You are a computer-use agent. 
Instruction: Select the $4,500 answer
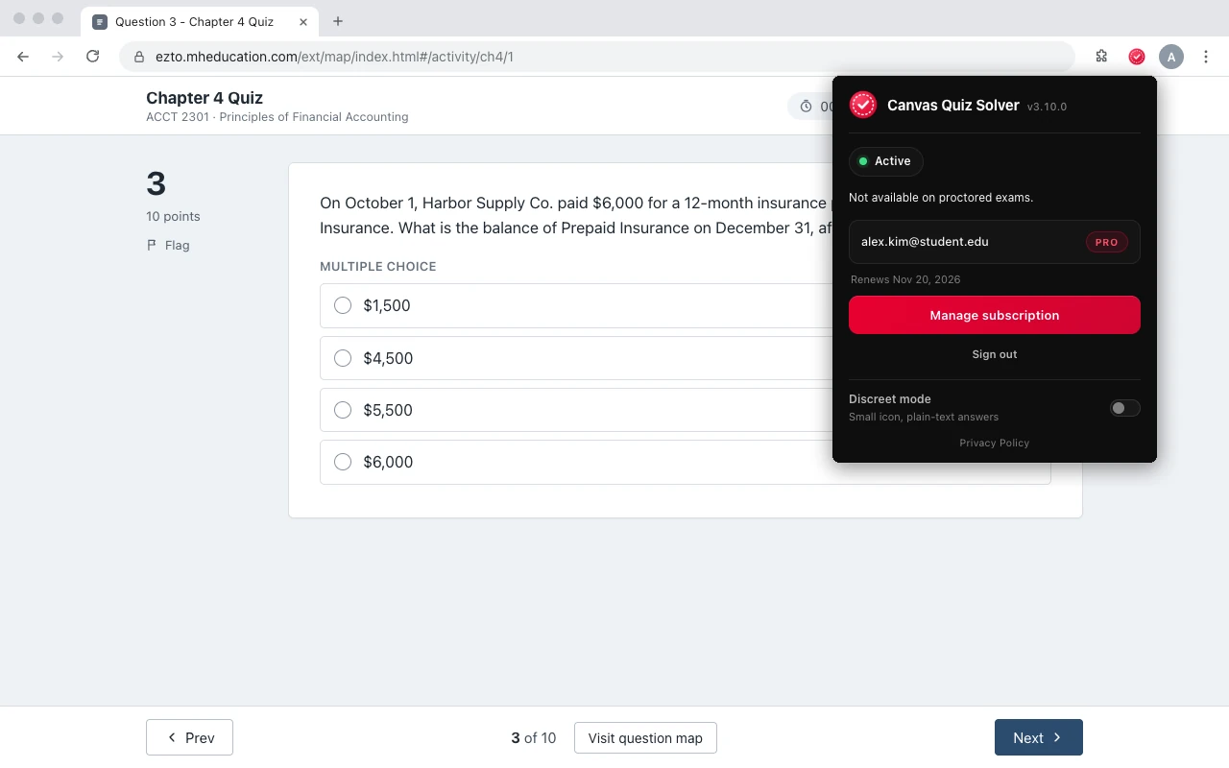[x=685, y=358]
